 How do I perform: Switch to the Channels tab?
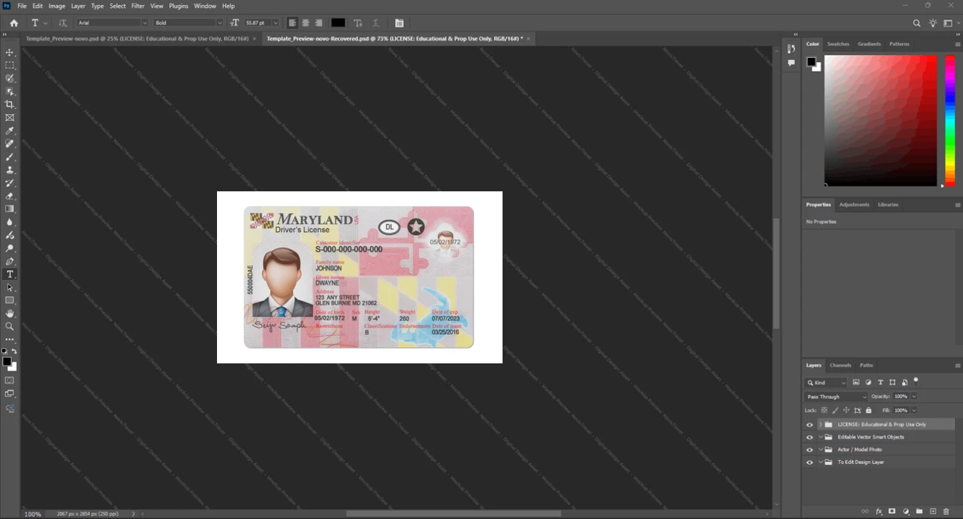pyautogui.click(x=840, y=365)
